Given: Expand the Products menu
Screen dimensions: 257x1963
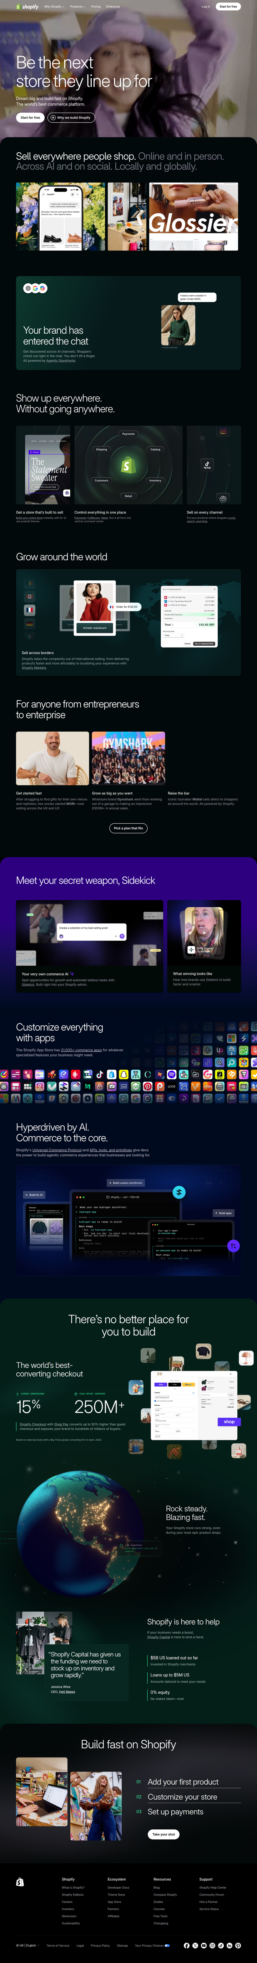Looking at the screenshot, I should (x=77, y=6).
